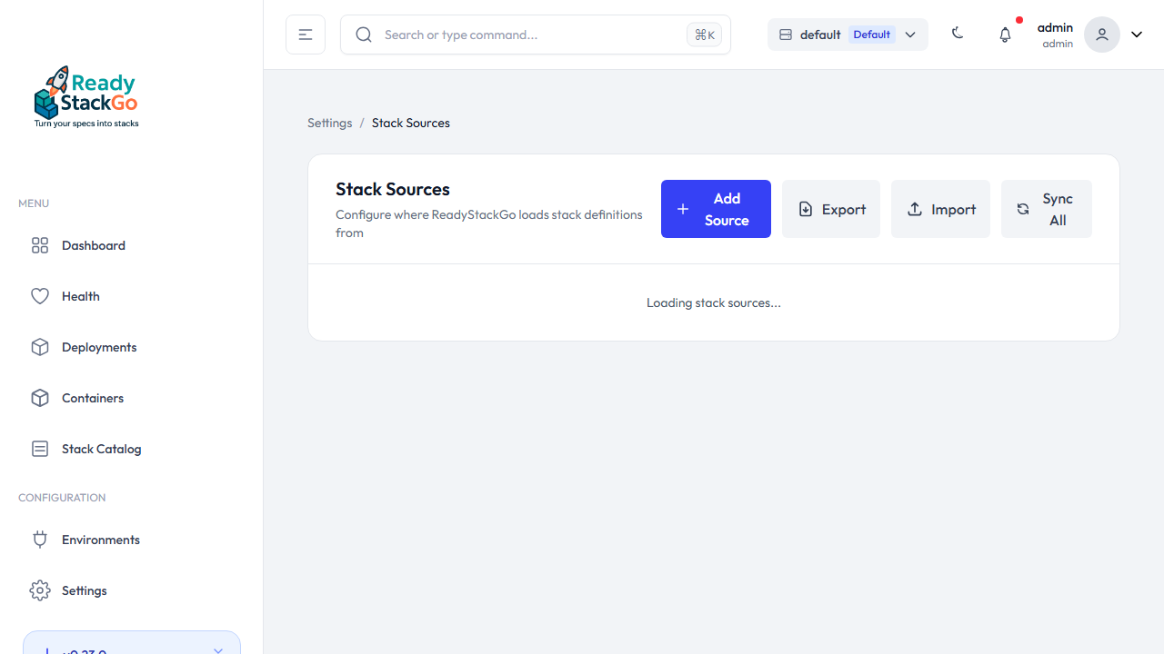Click the Sync All button

(1046, 209)
